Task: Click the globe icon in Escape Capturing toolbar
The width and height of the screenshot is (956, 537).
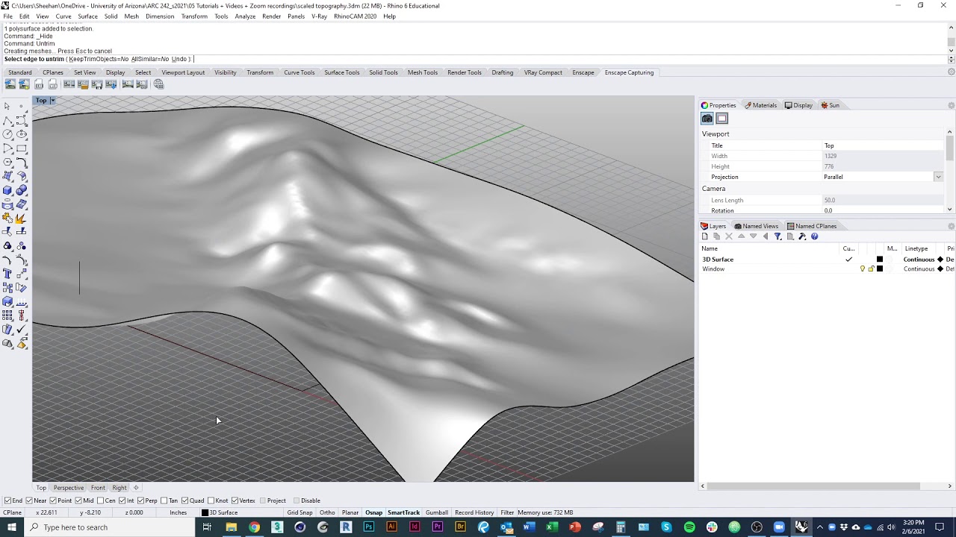Action: tap(158, 84)
